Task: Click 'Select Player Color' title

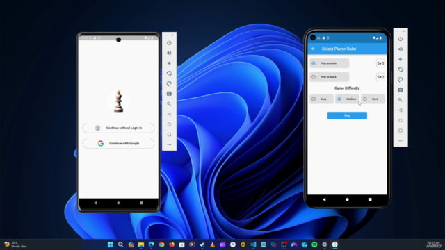Action: point(339,49)
